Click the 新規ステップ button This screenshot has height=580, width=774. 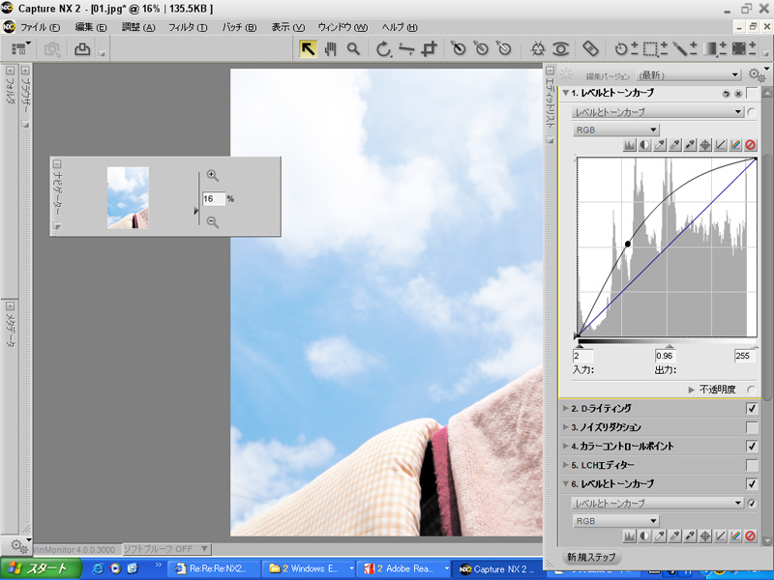tap(592, 558)
